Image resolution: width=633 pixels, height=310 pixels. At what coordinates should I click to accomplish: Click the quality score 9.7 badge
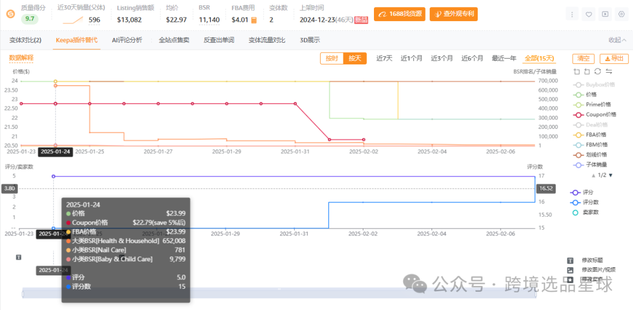tap(30, 19)
